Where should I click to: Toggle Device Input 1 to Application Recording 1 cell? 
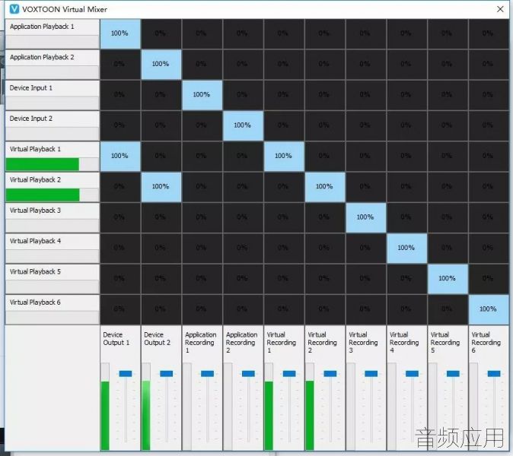(x=202, y=95)
